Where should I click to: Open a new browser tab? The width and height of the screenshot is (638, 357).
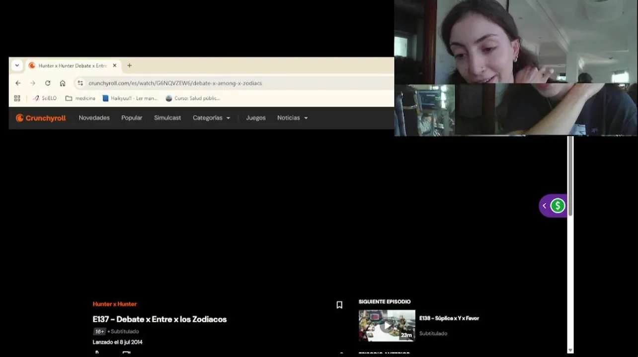pos(129,65)
